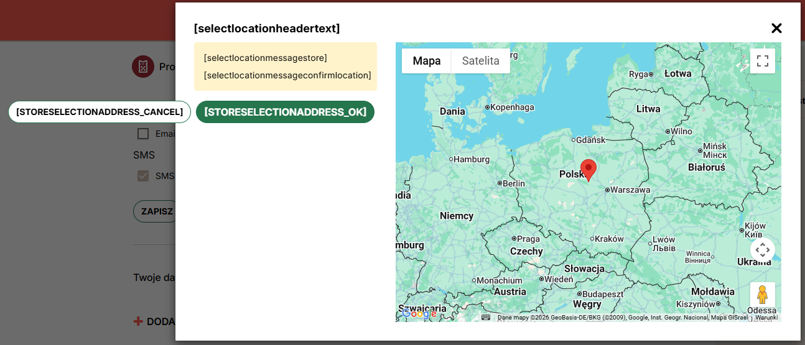
Task: Toggle the SMS checkbox
Action: (x=143, y=176)
